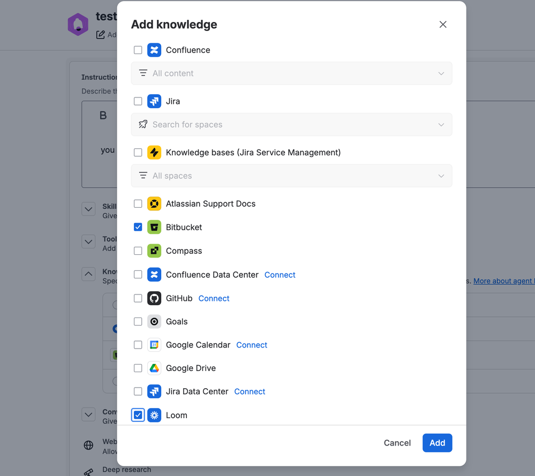Click the edit pencil icon under agent name
Image resolution: width=535 pixels, height=476 pixels.
click(100, 34)
